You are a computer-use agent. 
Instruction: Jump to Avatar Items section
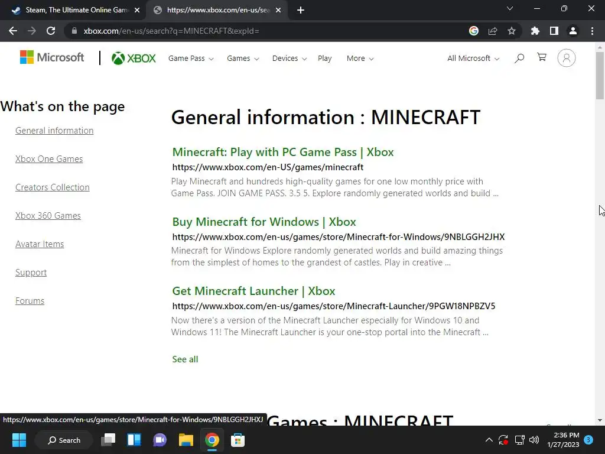tap(40, 244)
